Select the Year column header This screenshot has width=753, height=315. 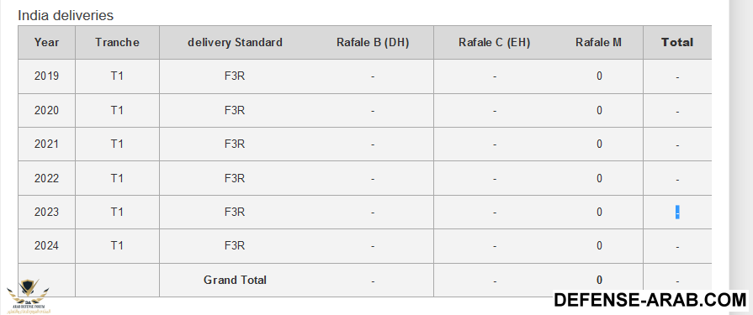pos(46,42)
